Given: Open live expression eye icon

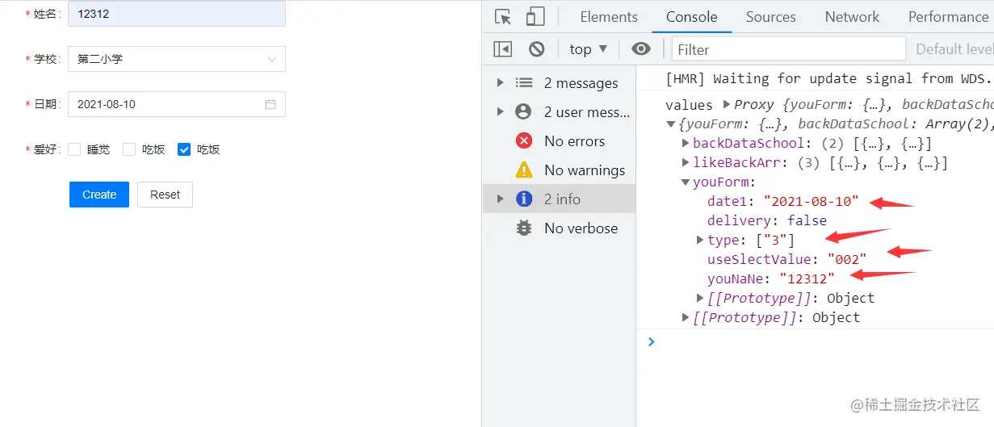Looking at the screenshot, I should [x=641, y=49].
